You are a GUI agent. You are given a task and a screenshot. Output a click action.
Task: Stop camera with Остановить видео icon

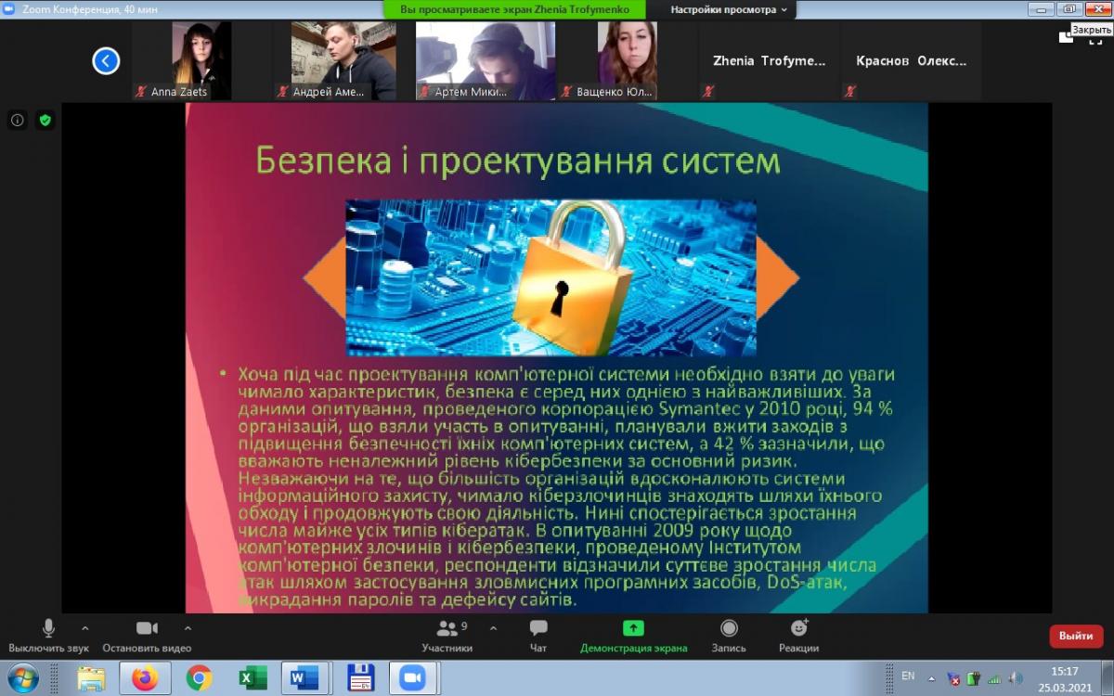(x=147, y=629)
